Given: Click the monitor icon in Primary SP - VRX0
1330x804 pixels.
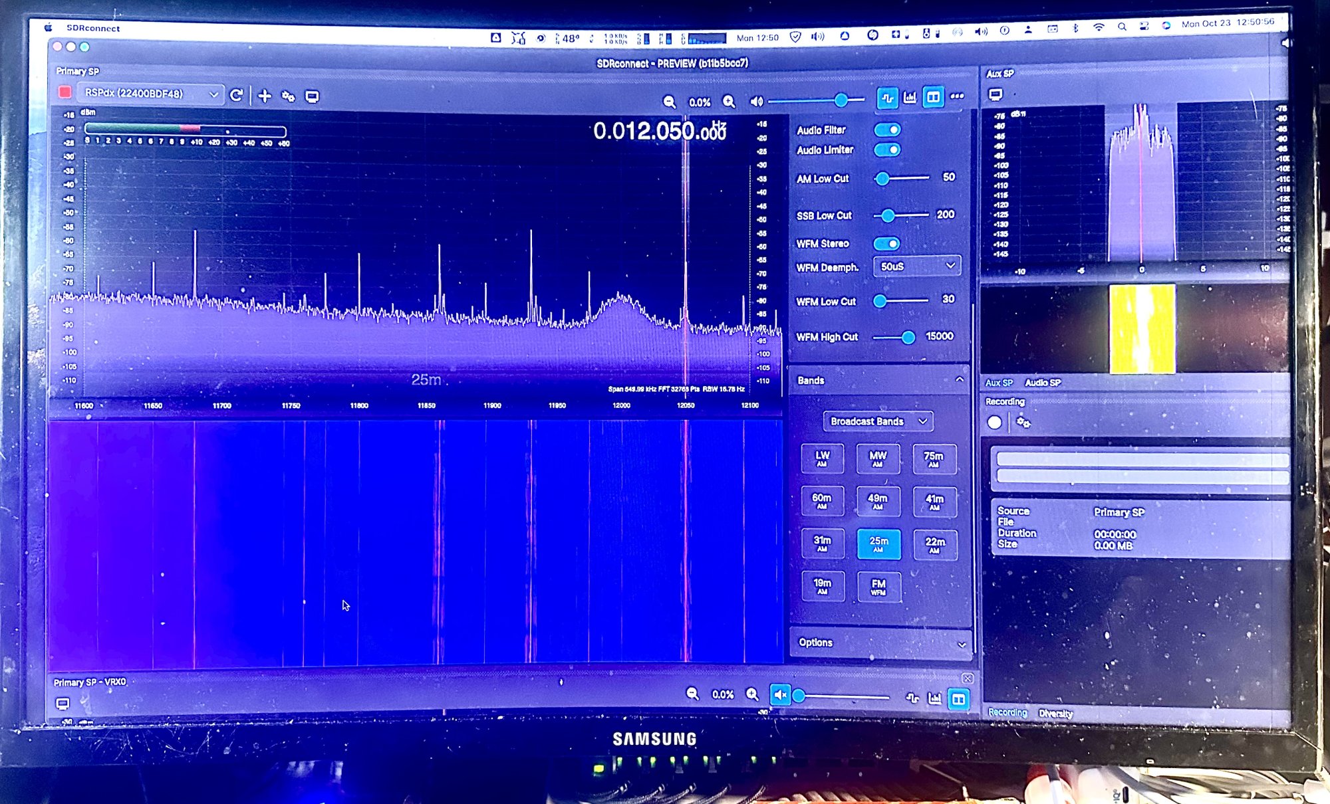Looking at the screenshot, I should click(63, 703).
